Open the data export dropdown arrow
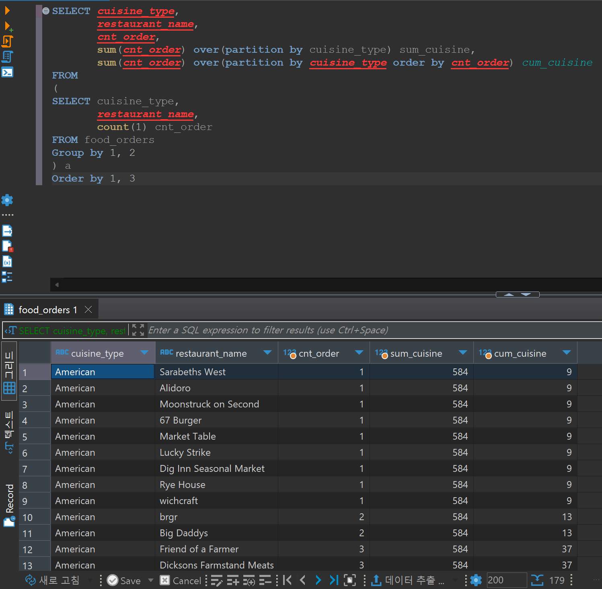Image resolution: width=602 pixels, height=589 pixels. click(x=455, y=580)
